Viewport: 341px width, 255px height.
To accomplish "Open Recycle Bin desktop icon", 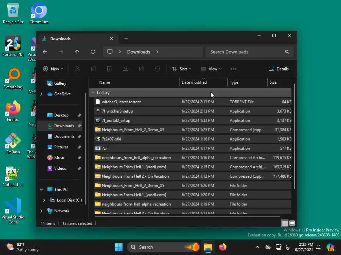I will [x=13, y=14].
